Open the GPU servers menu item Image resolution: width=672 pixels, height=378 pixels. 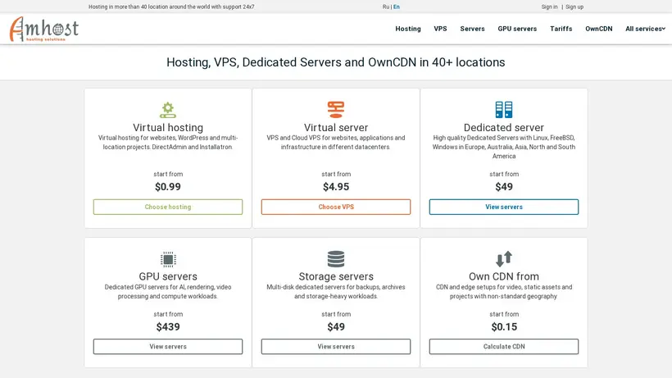(517, 29)
